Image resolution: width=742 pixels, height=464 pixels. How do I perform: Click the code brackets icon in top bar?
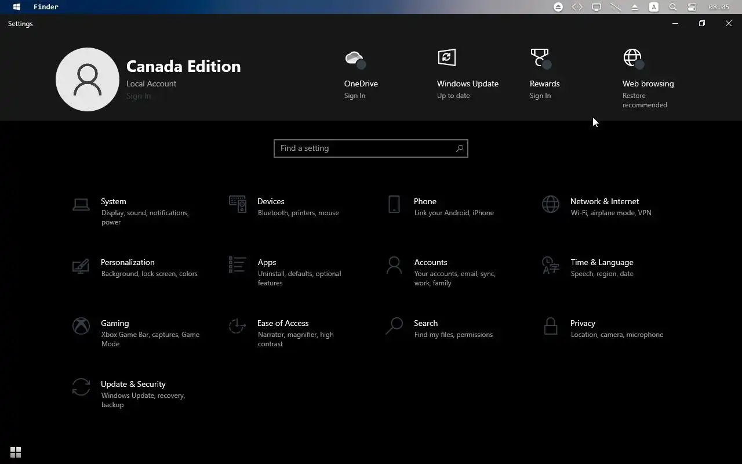click(x=577, y=7)
